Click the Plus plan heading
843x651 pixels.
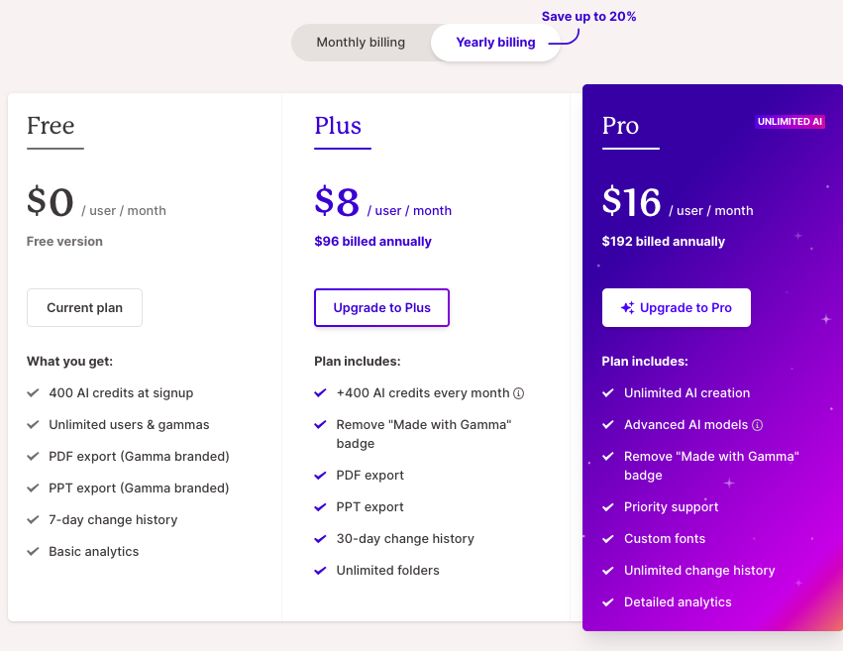click(338, 126)
